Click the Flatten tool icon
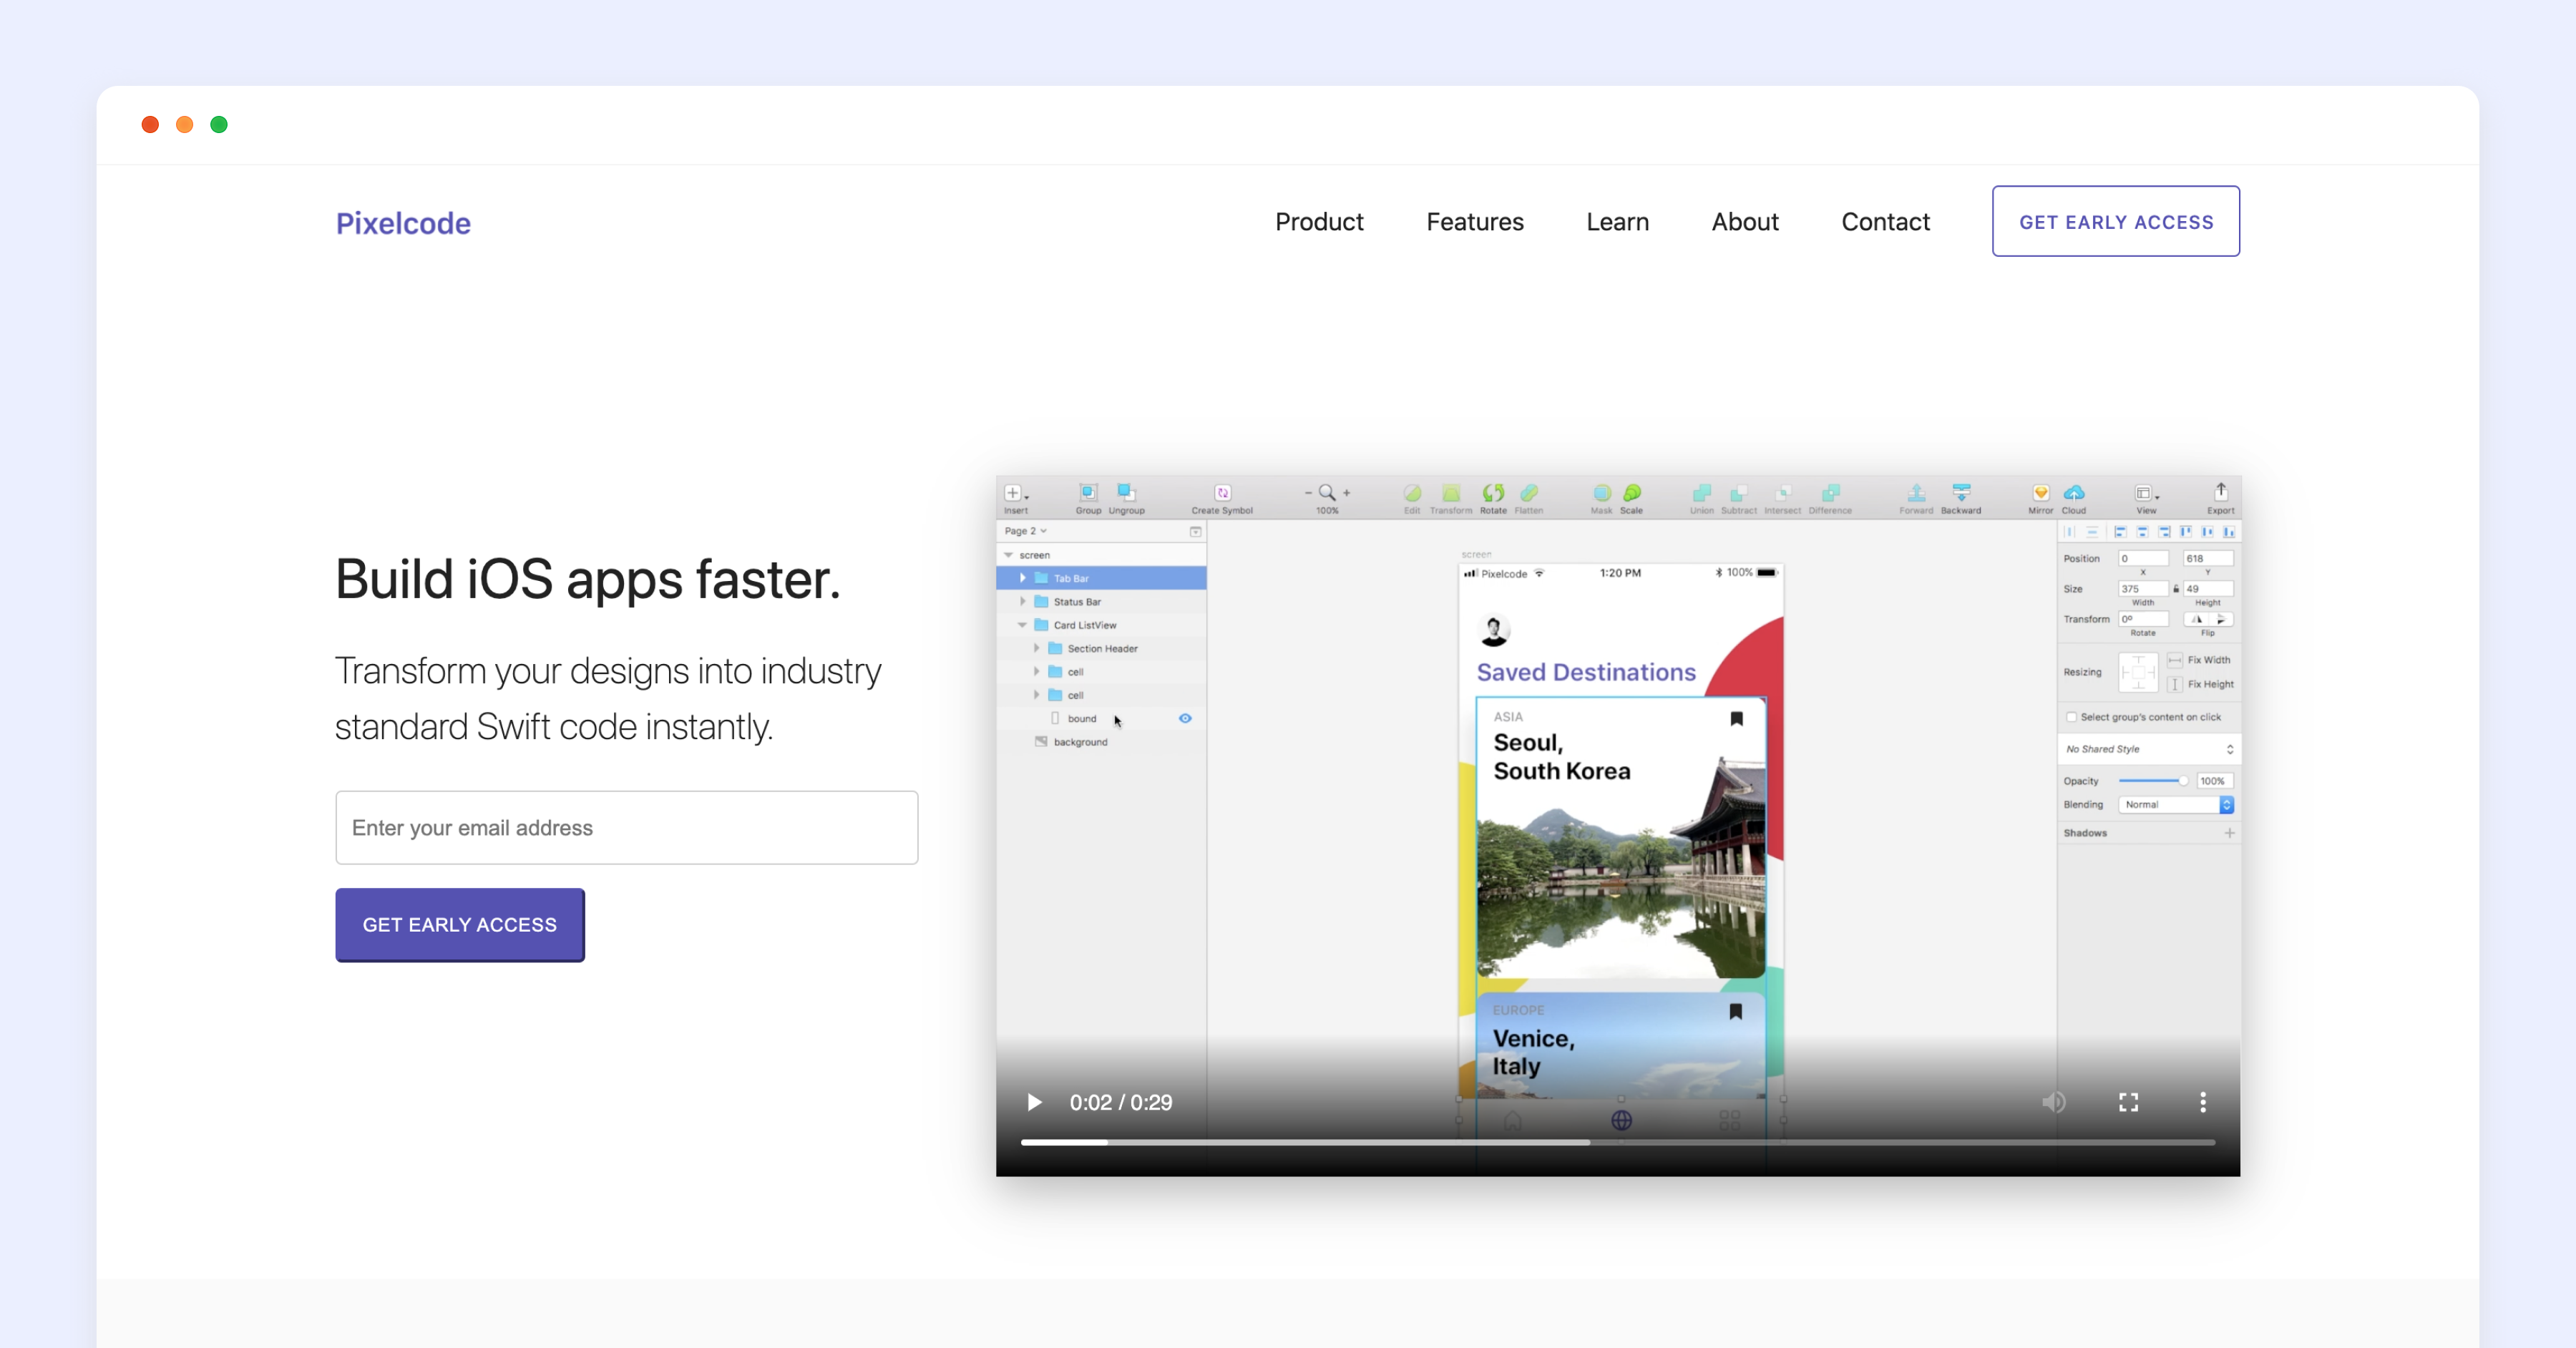The height and width of the screenshot is (1348, 2576). click(x=1529, y=493)
